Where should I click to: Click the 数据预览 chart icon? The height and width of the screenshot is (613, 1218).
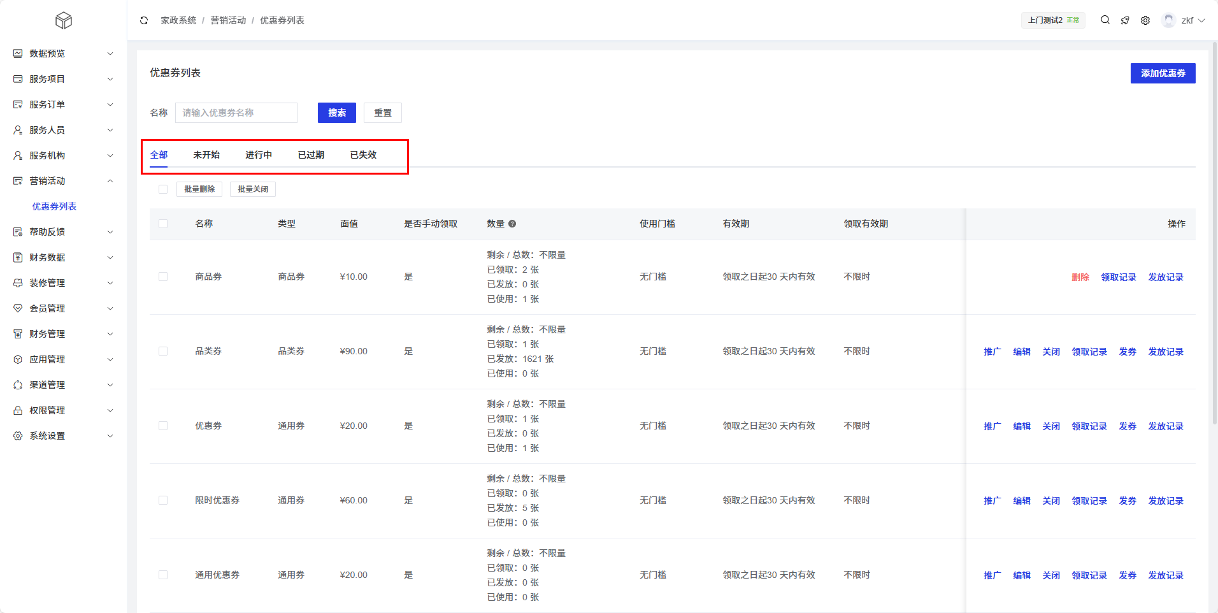18,54
